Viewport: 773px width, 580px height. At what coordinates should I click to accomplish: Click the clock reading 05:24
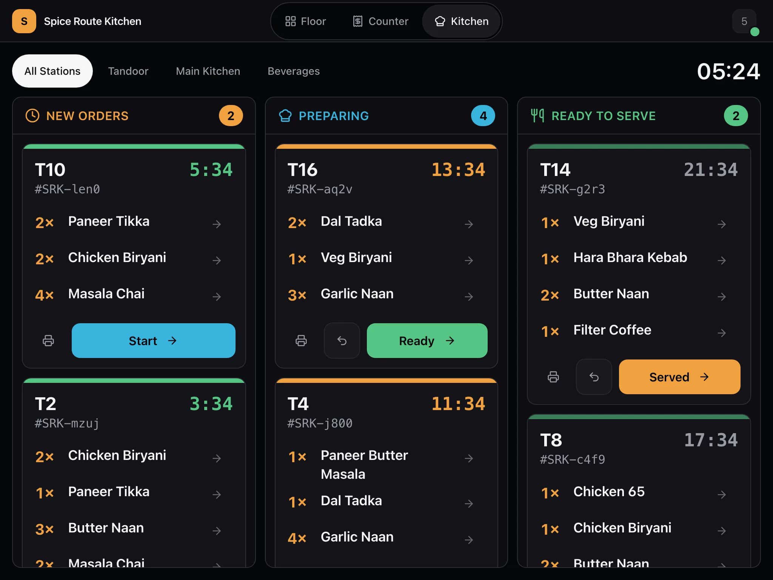(728, 71)
